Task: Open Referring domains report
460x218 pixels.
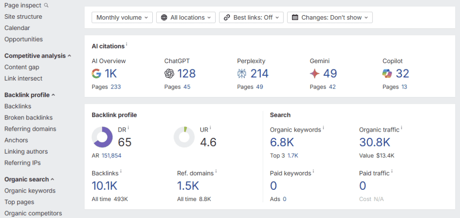Action: (x=30, y=129)
